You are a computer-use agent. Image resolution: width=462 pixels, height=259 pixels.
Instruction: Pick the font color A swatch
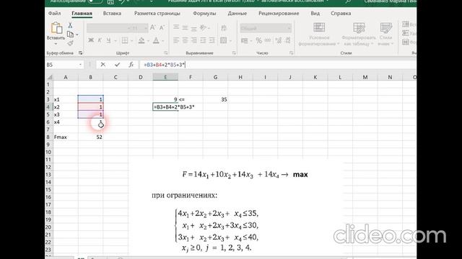click(x=156, y=40)
